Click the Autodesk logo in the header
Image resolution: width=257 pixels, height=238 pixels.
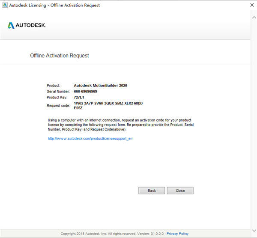[x=27, y=25]
